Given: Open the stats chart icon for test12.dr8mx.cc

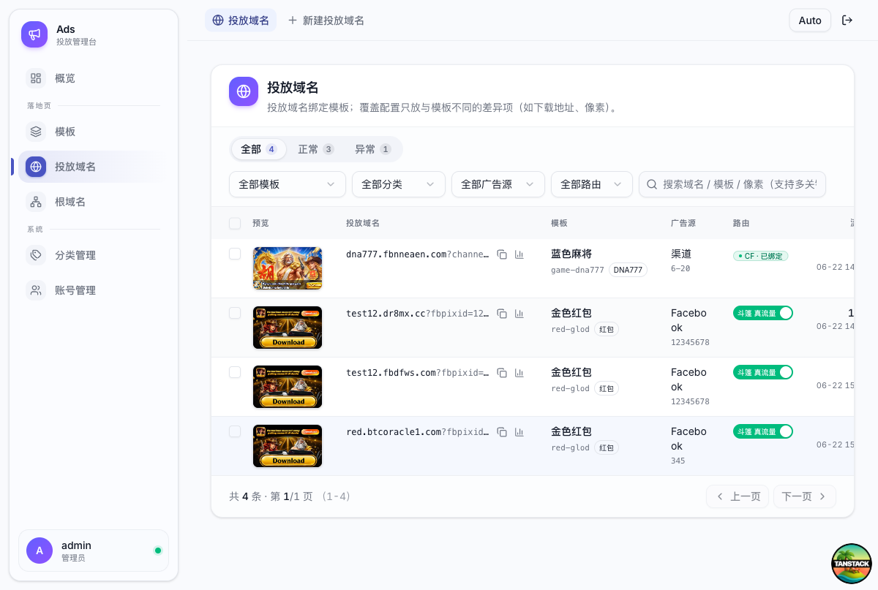Looking at the screenshot, I should 519,314.
